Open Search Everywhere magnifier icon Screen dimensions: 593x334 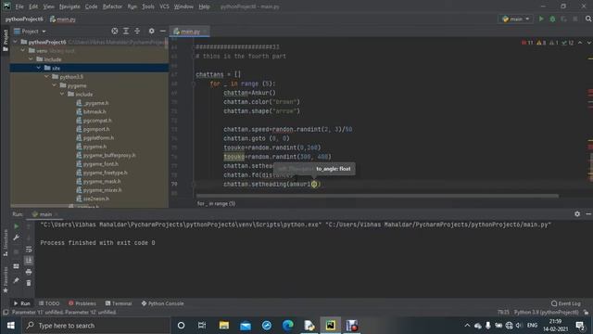(x=588, y=19)
